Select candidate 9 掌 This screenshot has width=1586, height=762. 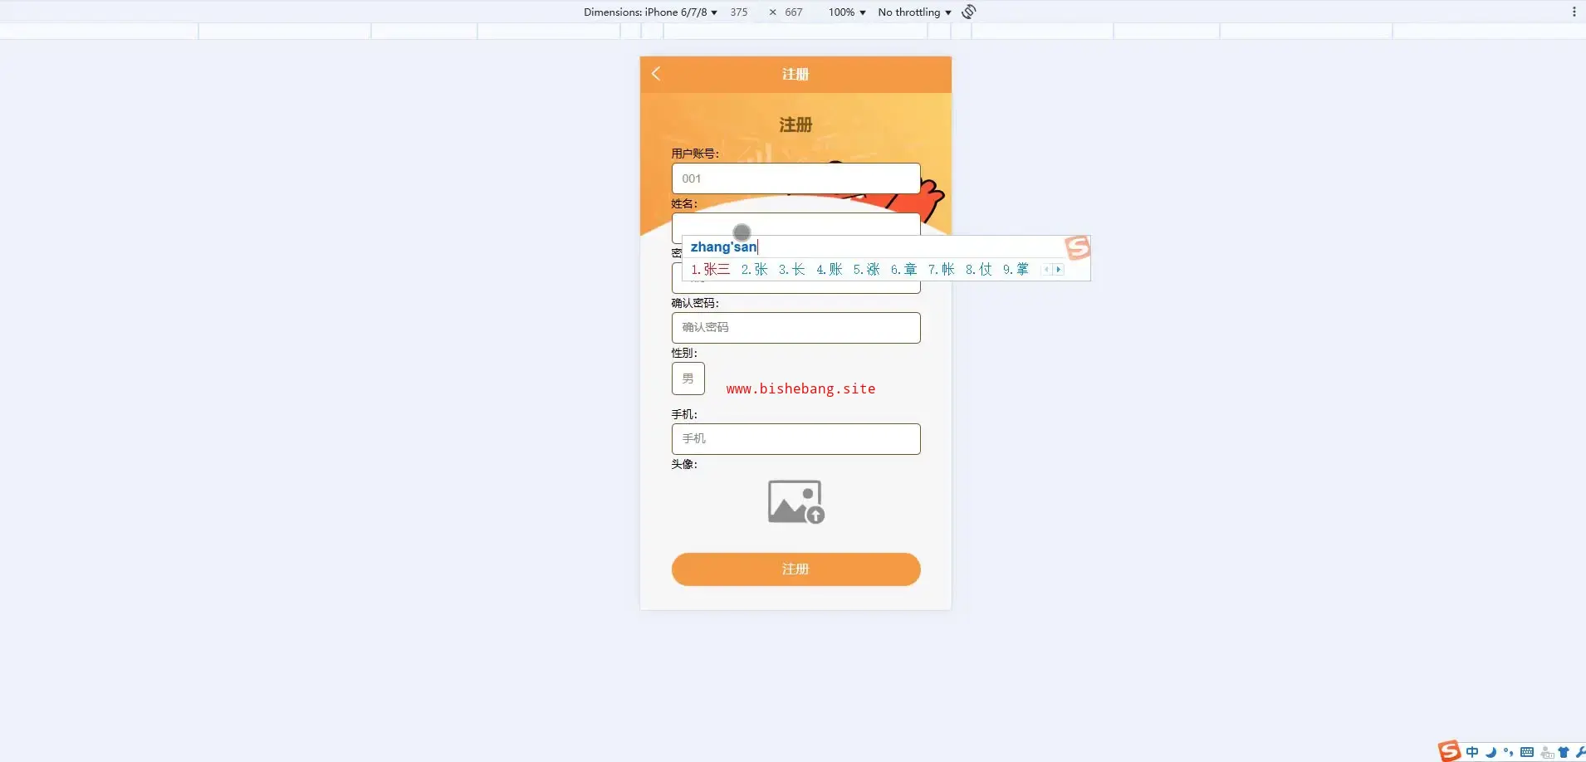coord(1016,270)
